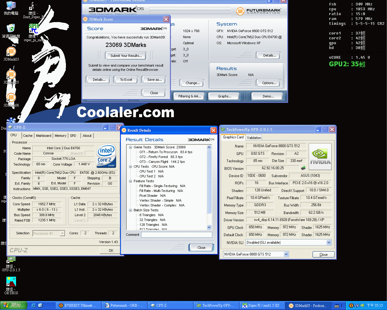Open the 3DMark06 desktop shortcut

pos(11,100)
